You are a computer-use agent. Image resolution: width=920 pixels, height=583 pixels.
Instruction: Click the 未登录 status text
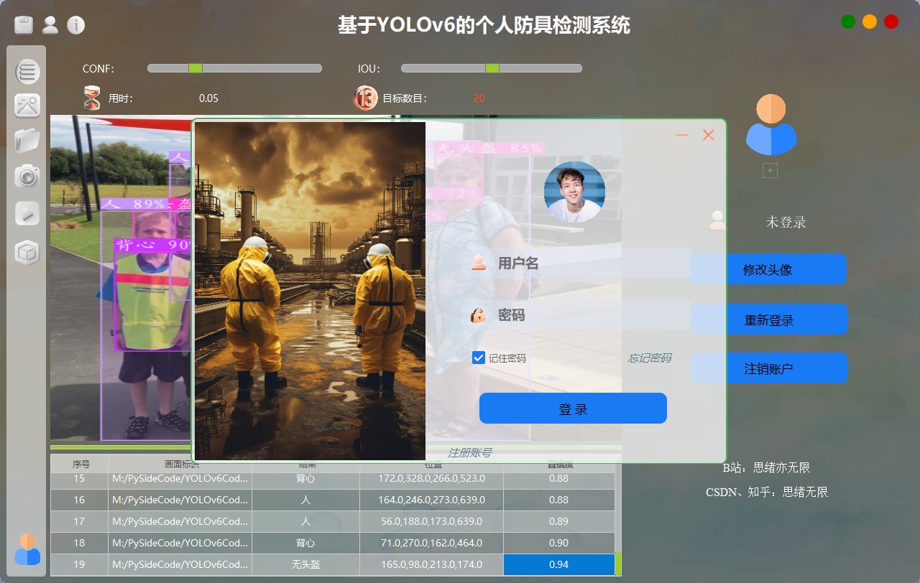(786, 222)
